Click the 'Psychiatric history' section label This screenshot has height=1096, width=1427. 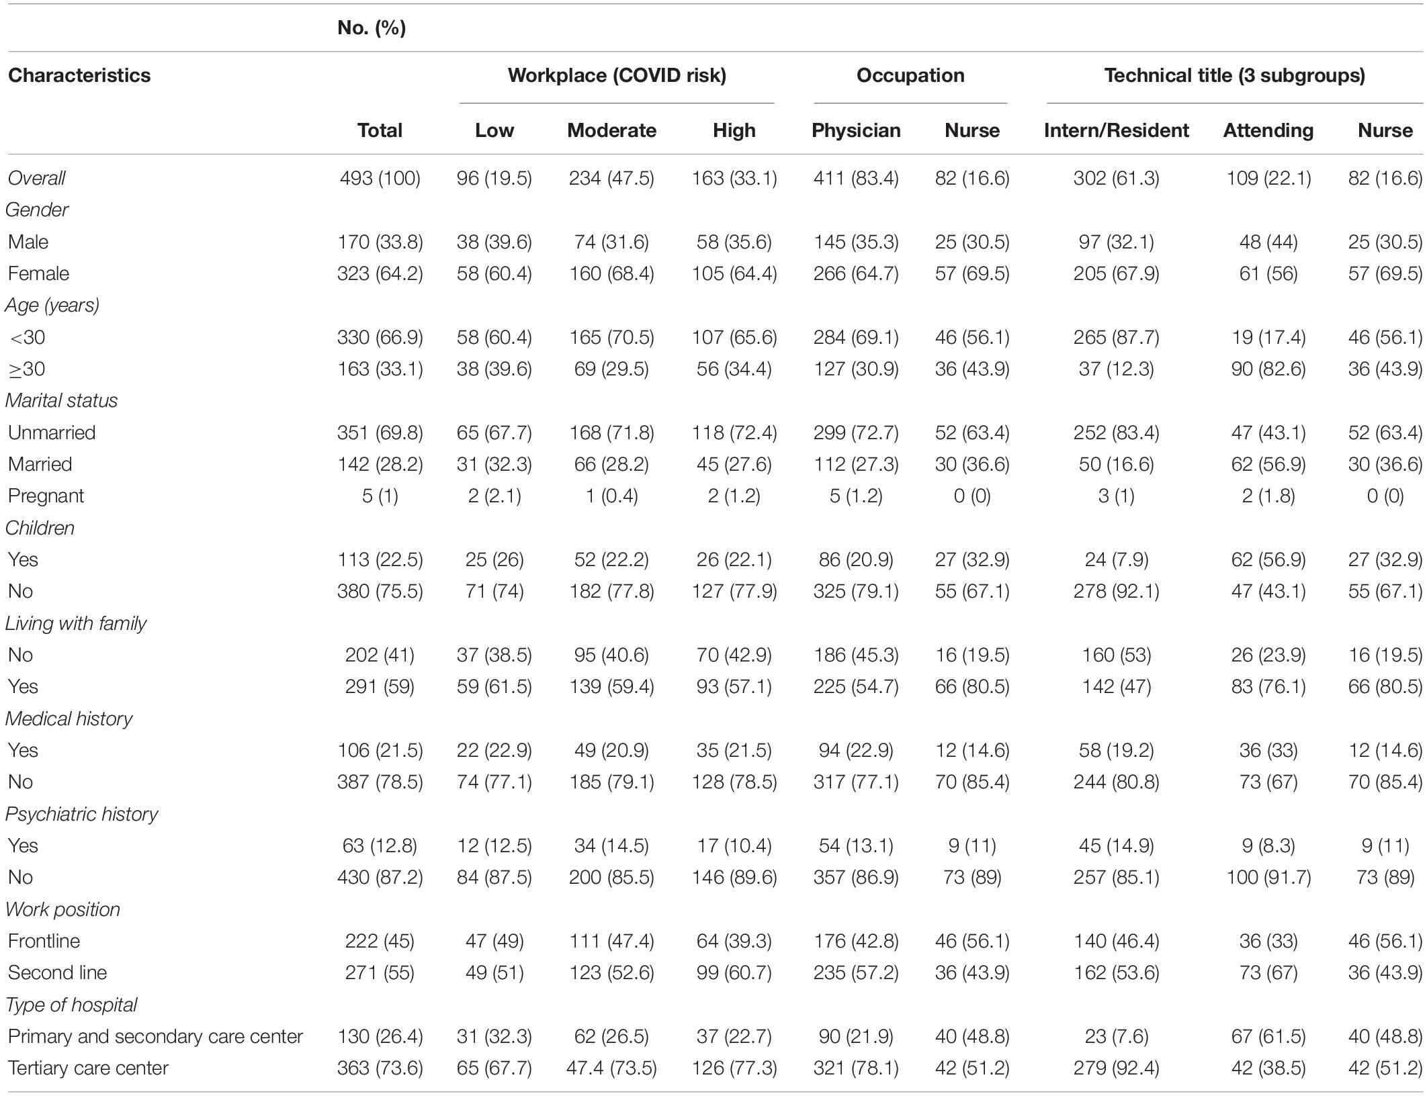pyautogui.click(x=81, y=814)
